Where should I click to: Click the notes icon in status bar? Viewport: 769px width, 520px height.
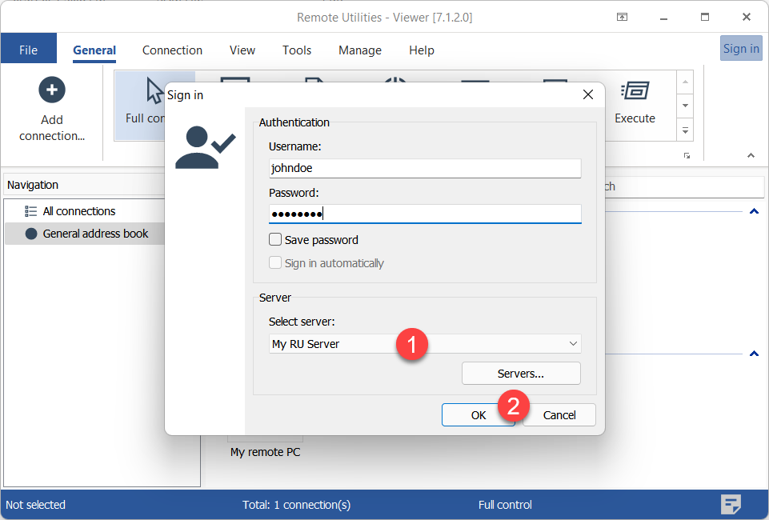click(x=730, y=504)
